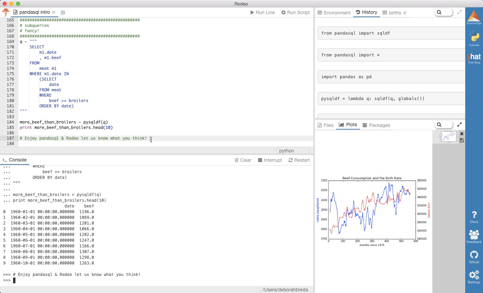Expand the History pane to fullscreen
This screenshot has height=293, width=483.
(x=460, y=12)
